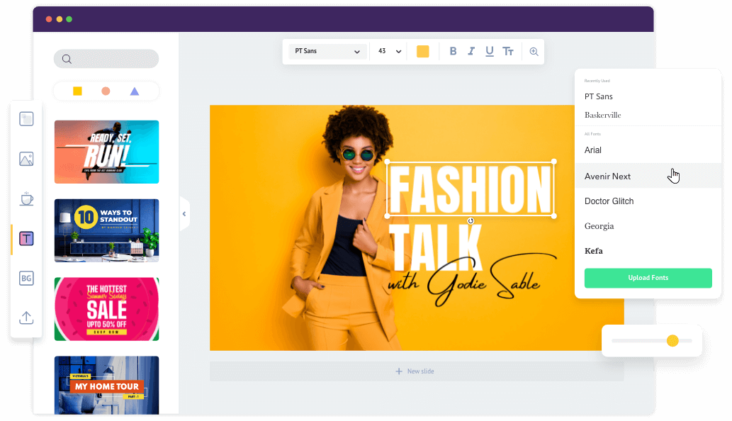Image resolution: width=732 pixels, height=421 pixels.
Task: Toggle italic formatting
Action: point(471,51)
